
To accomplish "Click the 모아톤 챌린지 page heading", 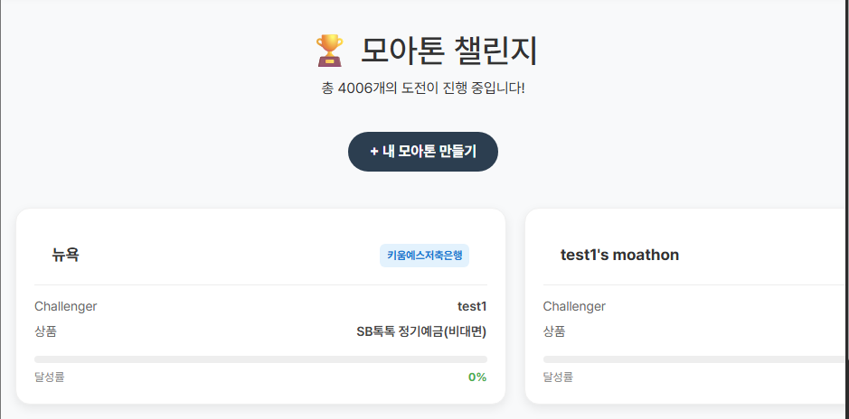I will [x=448, y=51].
